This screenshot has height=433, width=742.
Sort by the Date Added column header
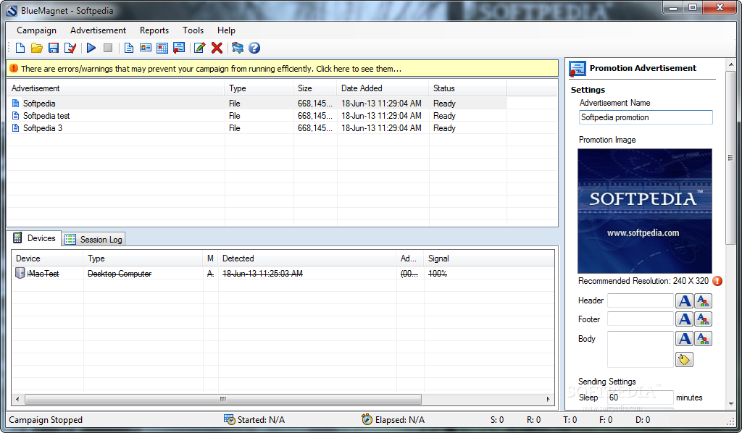383,88
